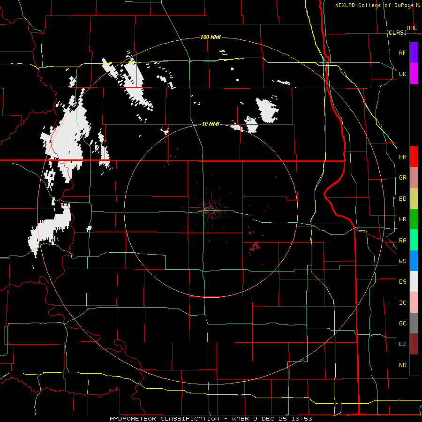Click the RF legend text label

pos(402,53)
